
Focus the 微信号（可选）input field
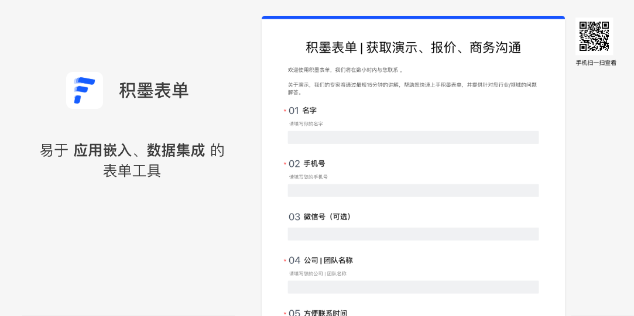(413, 234)
